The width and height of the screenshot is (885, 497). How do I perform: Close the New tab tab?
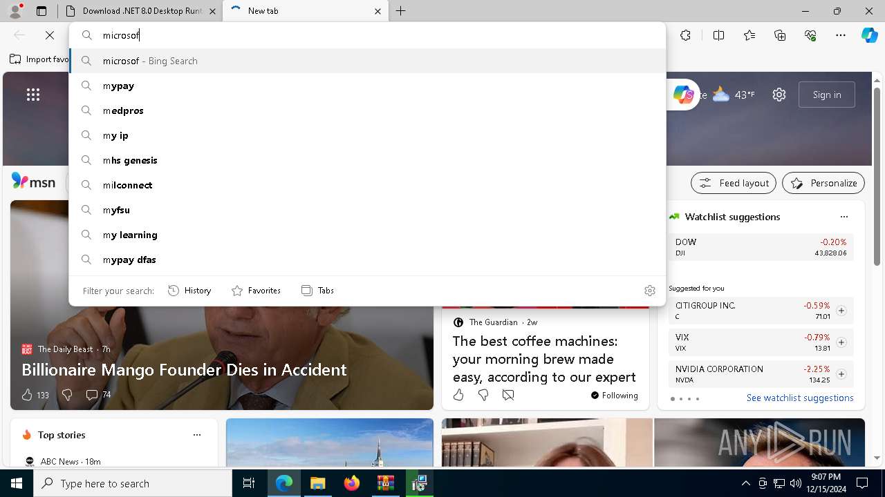378,11
